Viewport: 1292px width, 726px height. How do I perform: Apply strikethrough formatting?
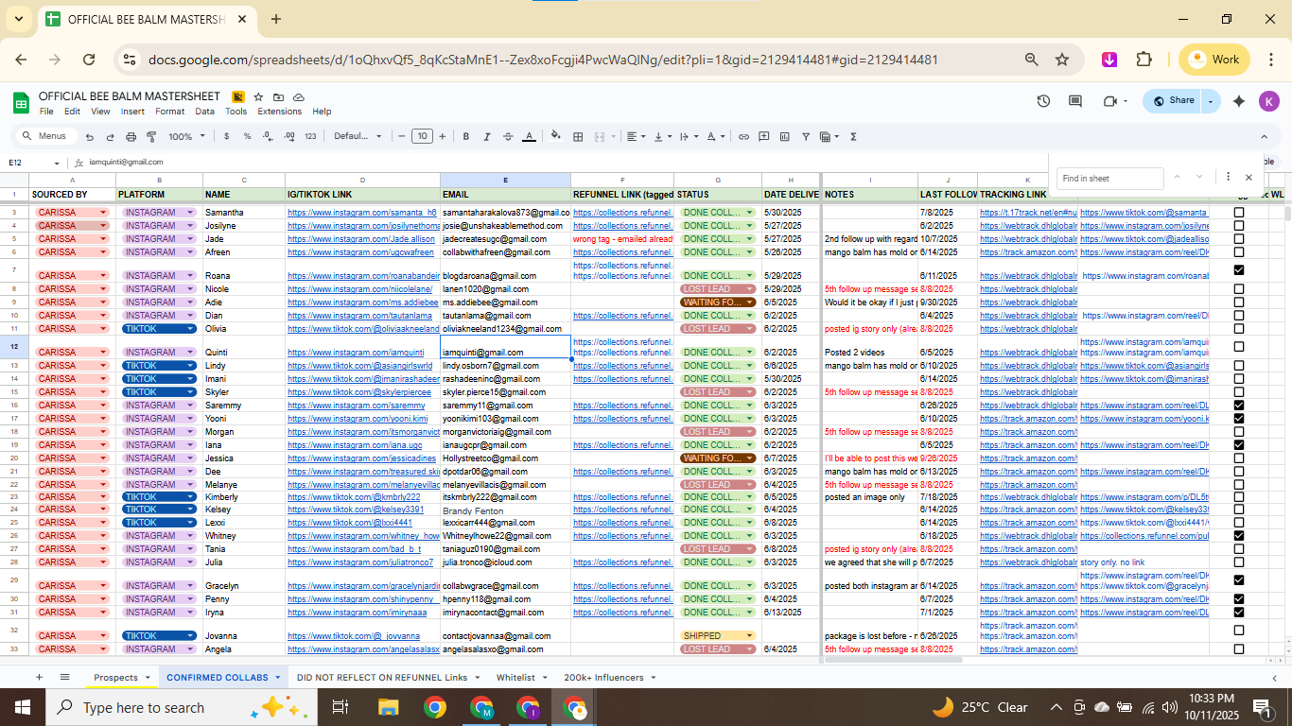[508, 136]
